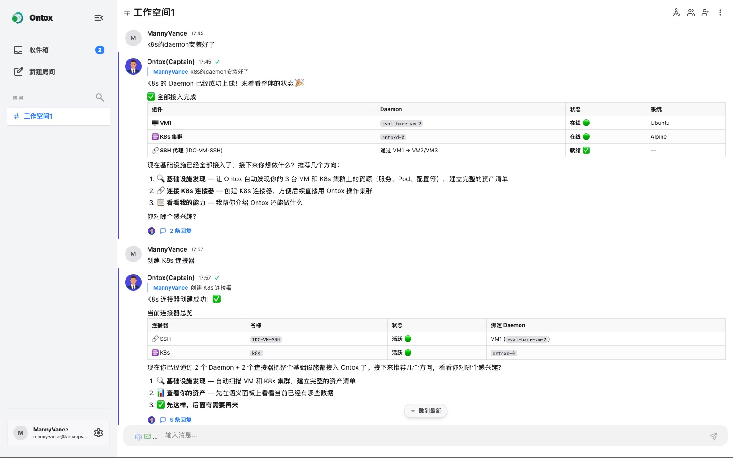
Task: Show room members icon in the header
Action: tap(691, 12)
